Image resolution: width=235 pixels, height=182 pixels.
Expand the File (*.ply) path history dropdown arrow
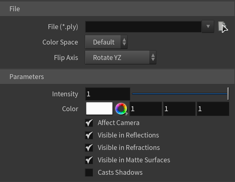(208, 27)
